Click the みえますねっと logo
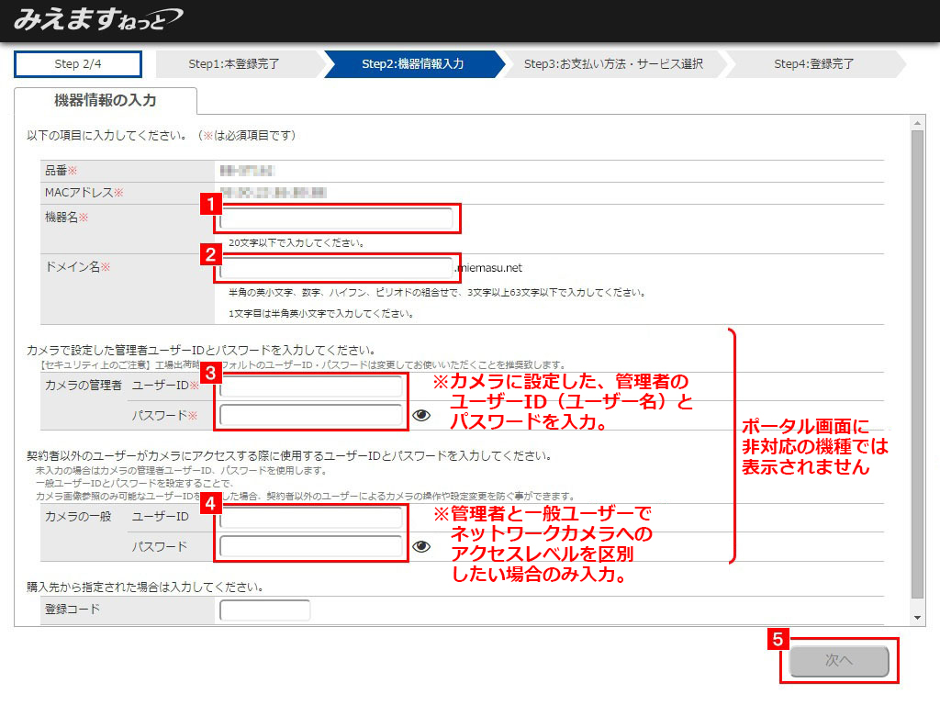Screen dimensions: 940x705 [97, 19]
